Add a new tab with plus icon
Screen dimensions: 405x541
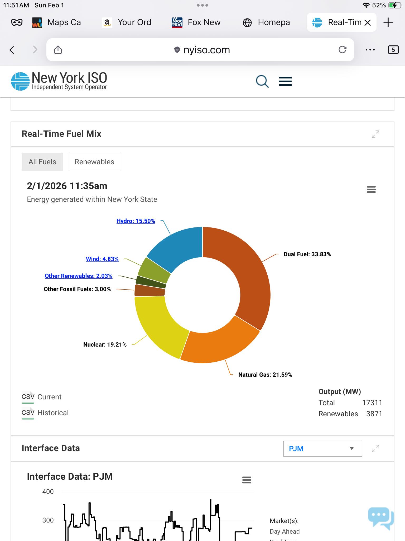point(388,22)
